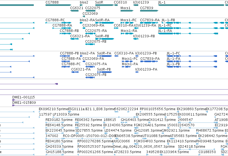
Task: Open EST EK096210.5prime
Action: 53,109
